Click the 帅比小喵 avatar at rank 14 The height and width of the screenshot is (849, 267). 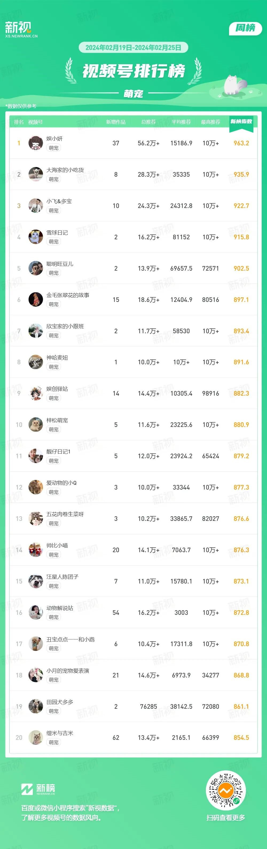[x=36, y=550]
